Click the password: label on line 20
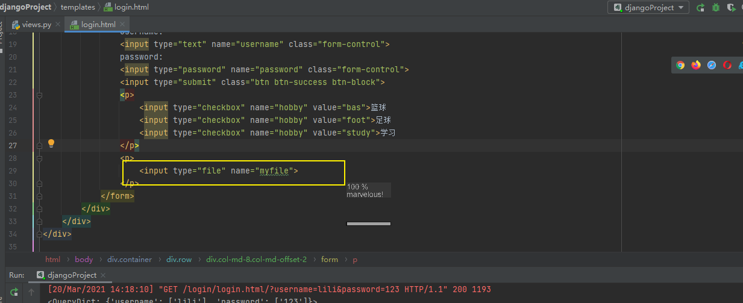743x303 pixels. pyautogui.click(x=142, y=57)
